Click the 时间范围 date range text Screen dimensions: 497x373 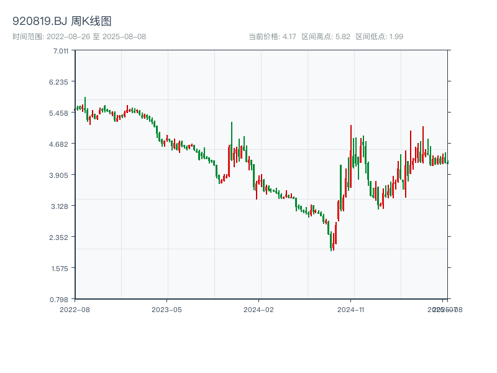click(x=80, y=37)
